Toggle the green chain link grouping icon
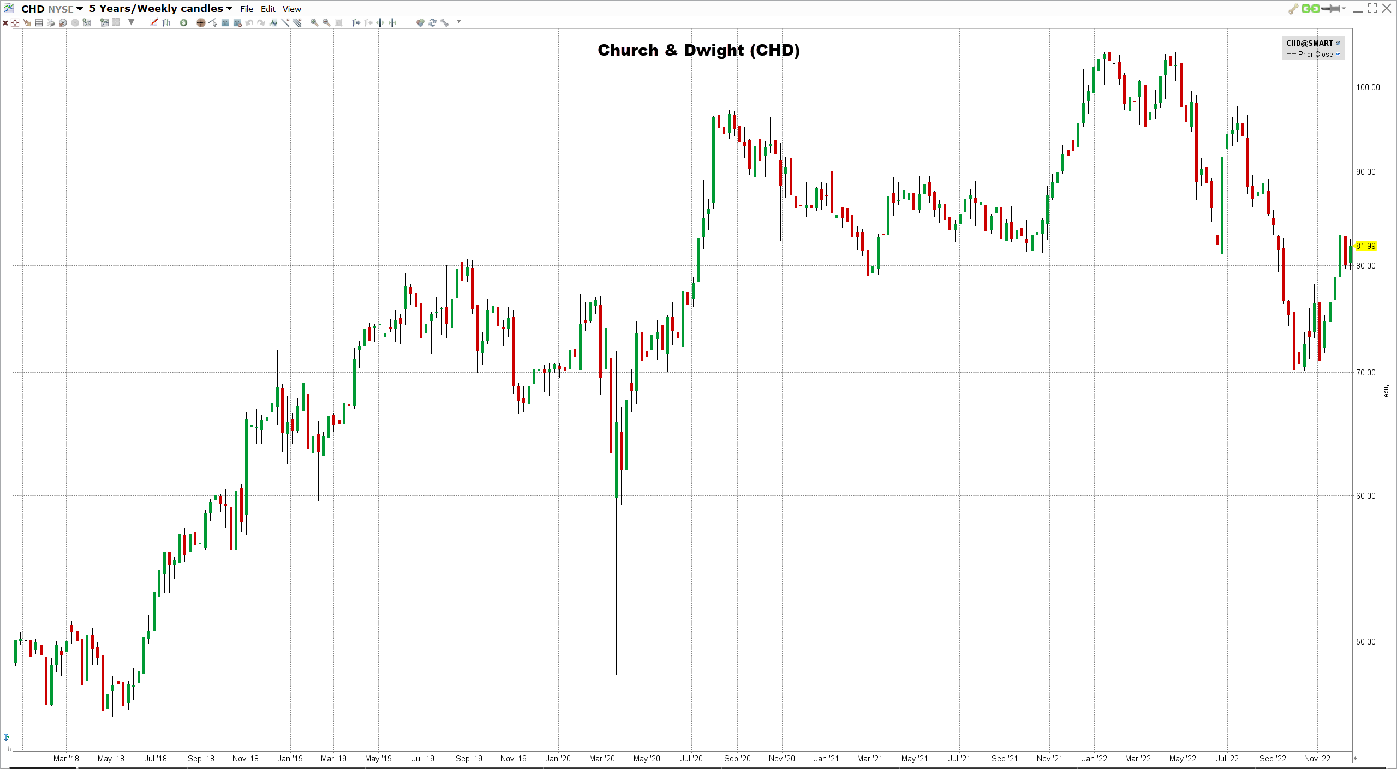Screen dimensions: 1397x769 [1310, 9]
